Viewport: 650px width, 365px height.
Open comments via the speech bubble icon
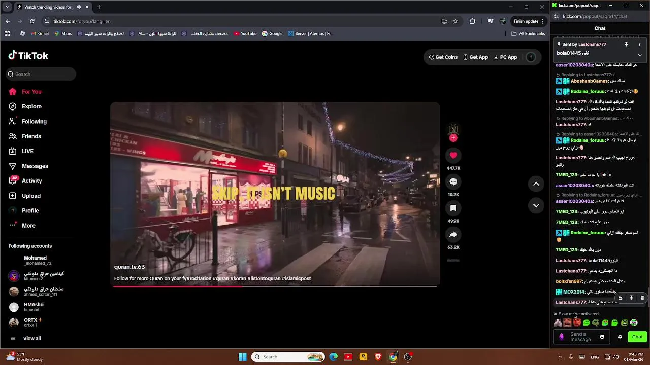tap(453, 181)
